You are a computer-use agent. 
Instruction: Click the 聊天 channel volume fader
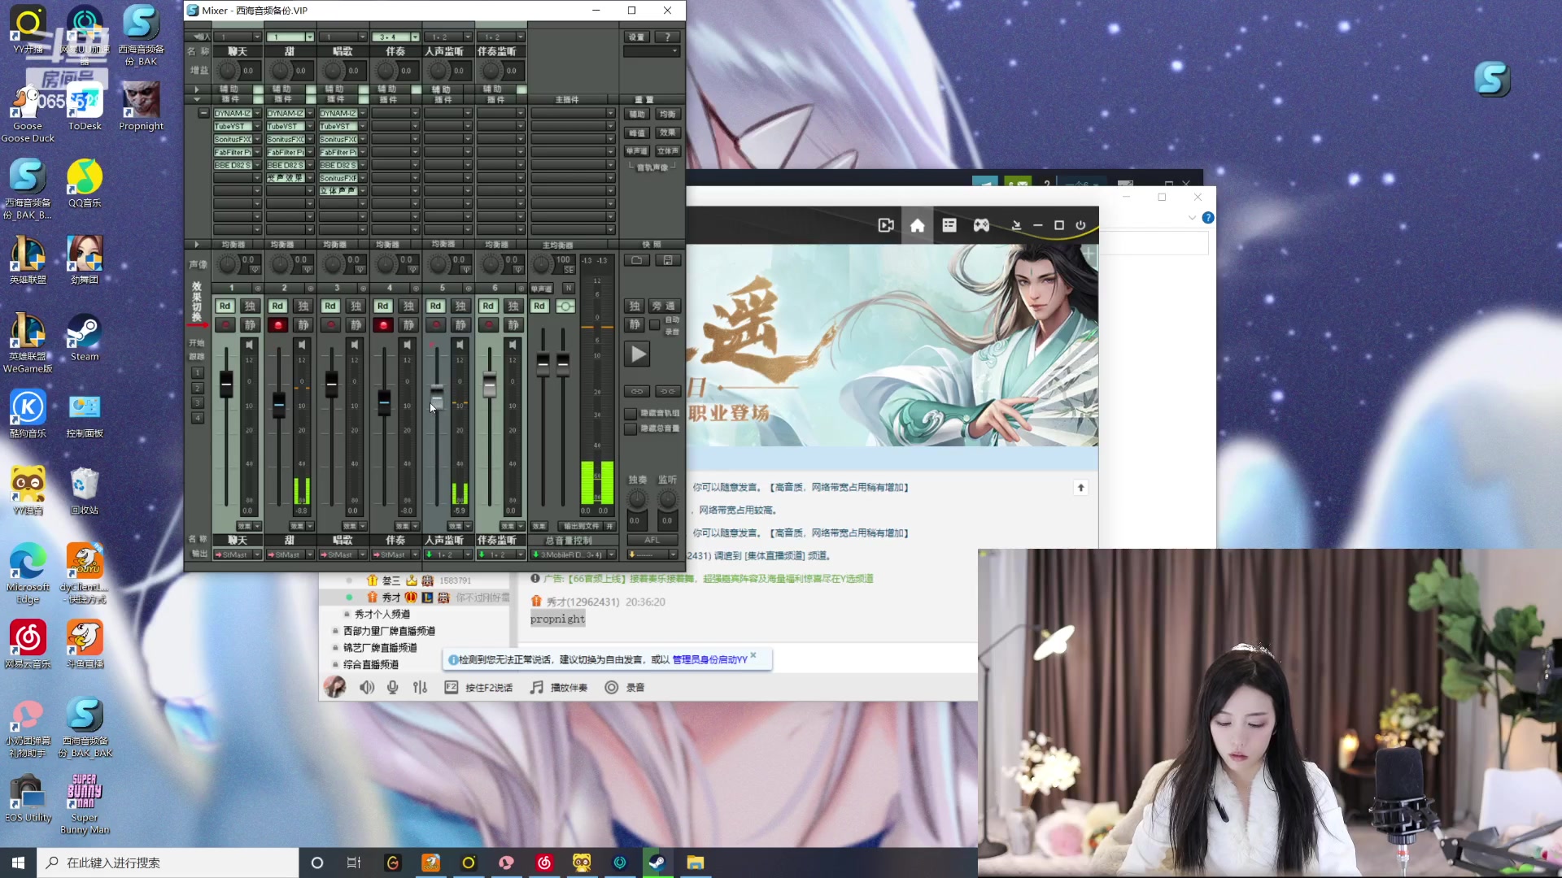[x=226, y=384]
